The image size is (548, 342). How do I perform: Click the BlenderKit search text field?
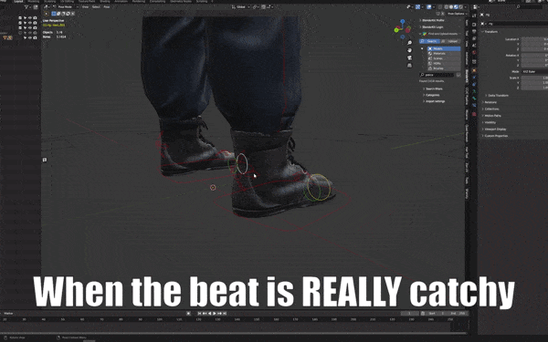437,75
